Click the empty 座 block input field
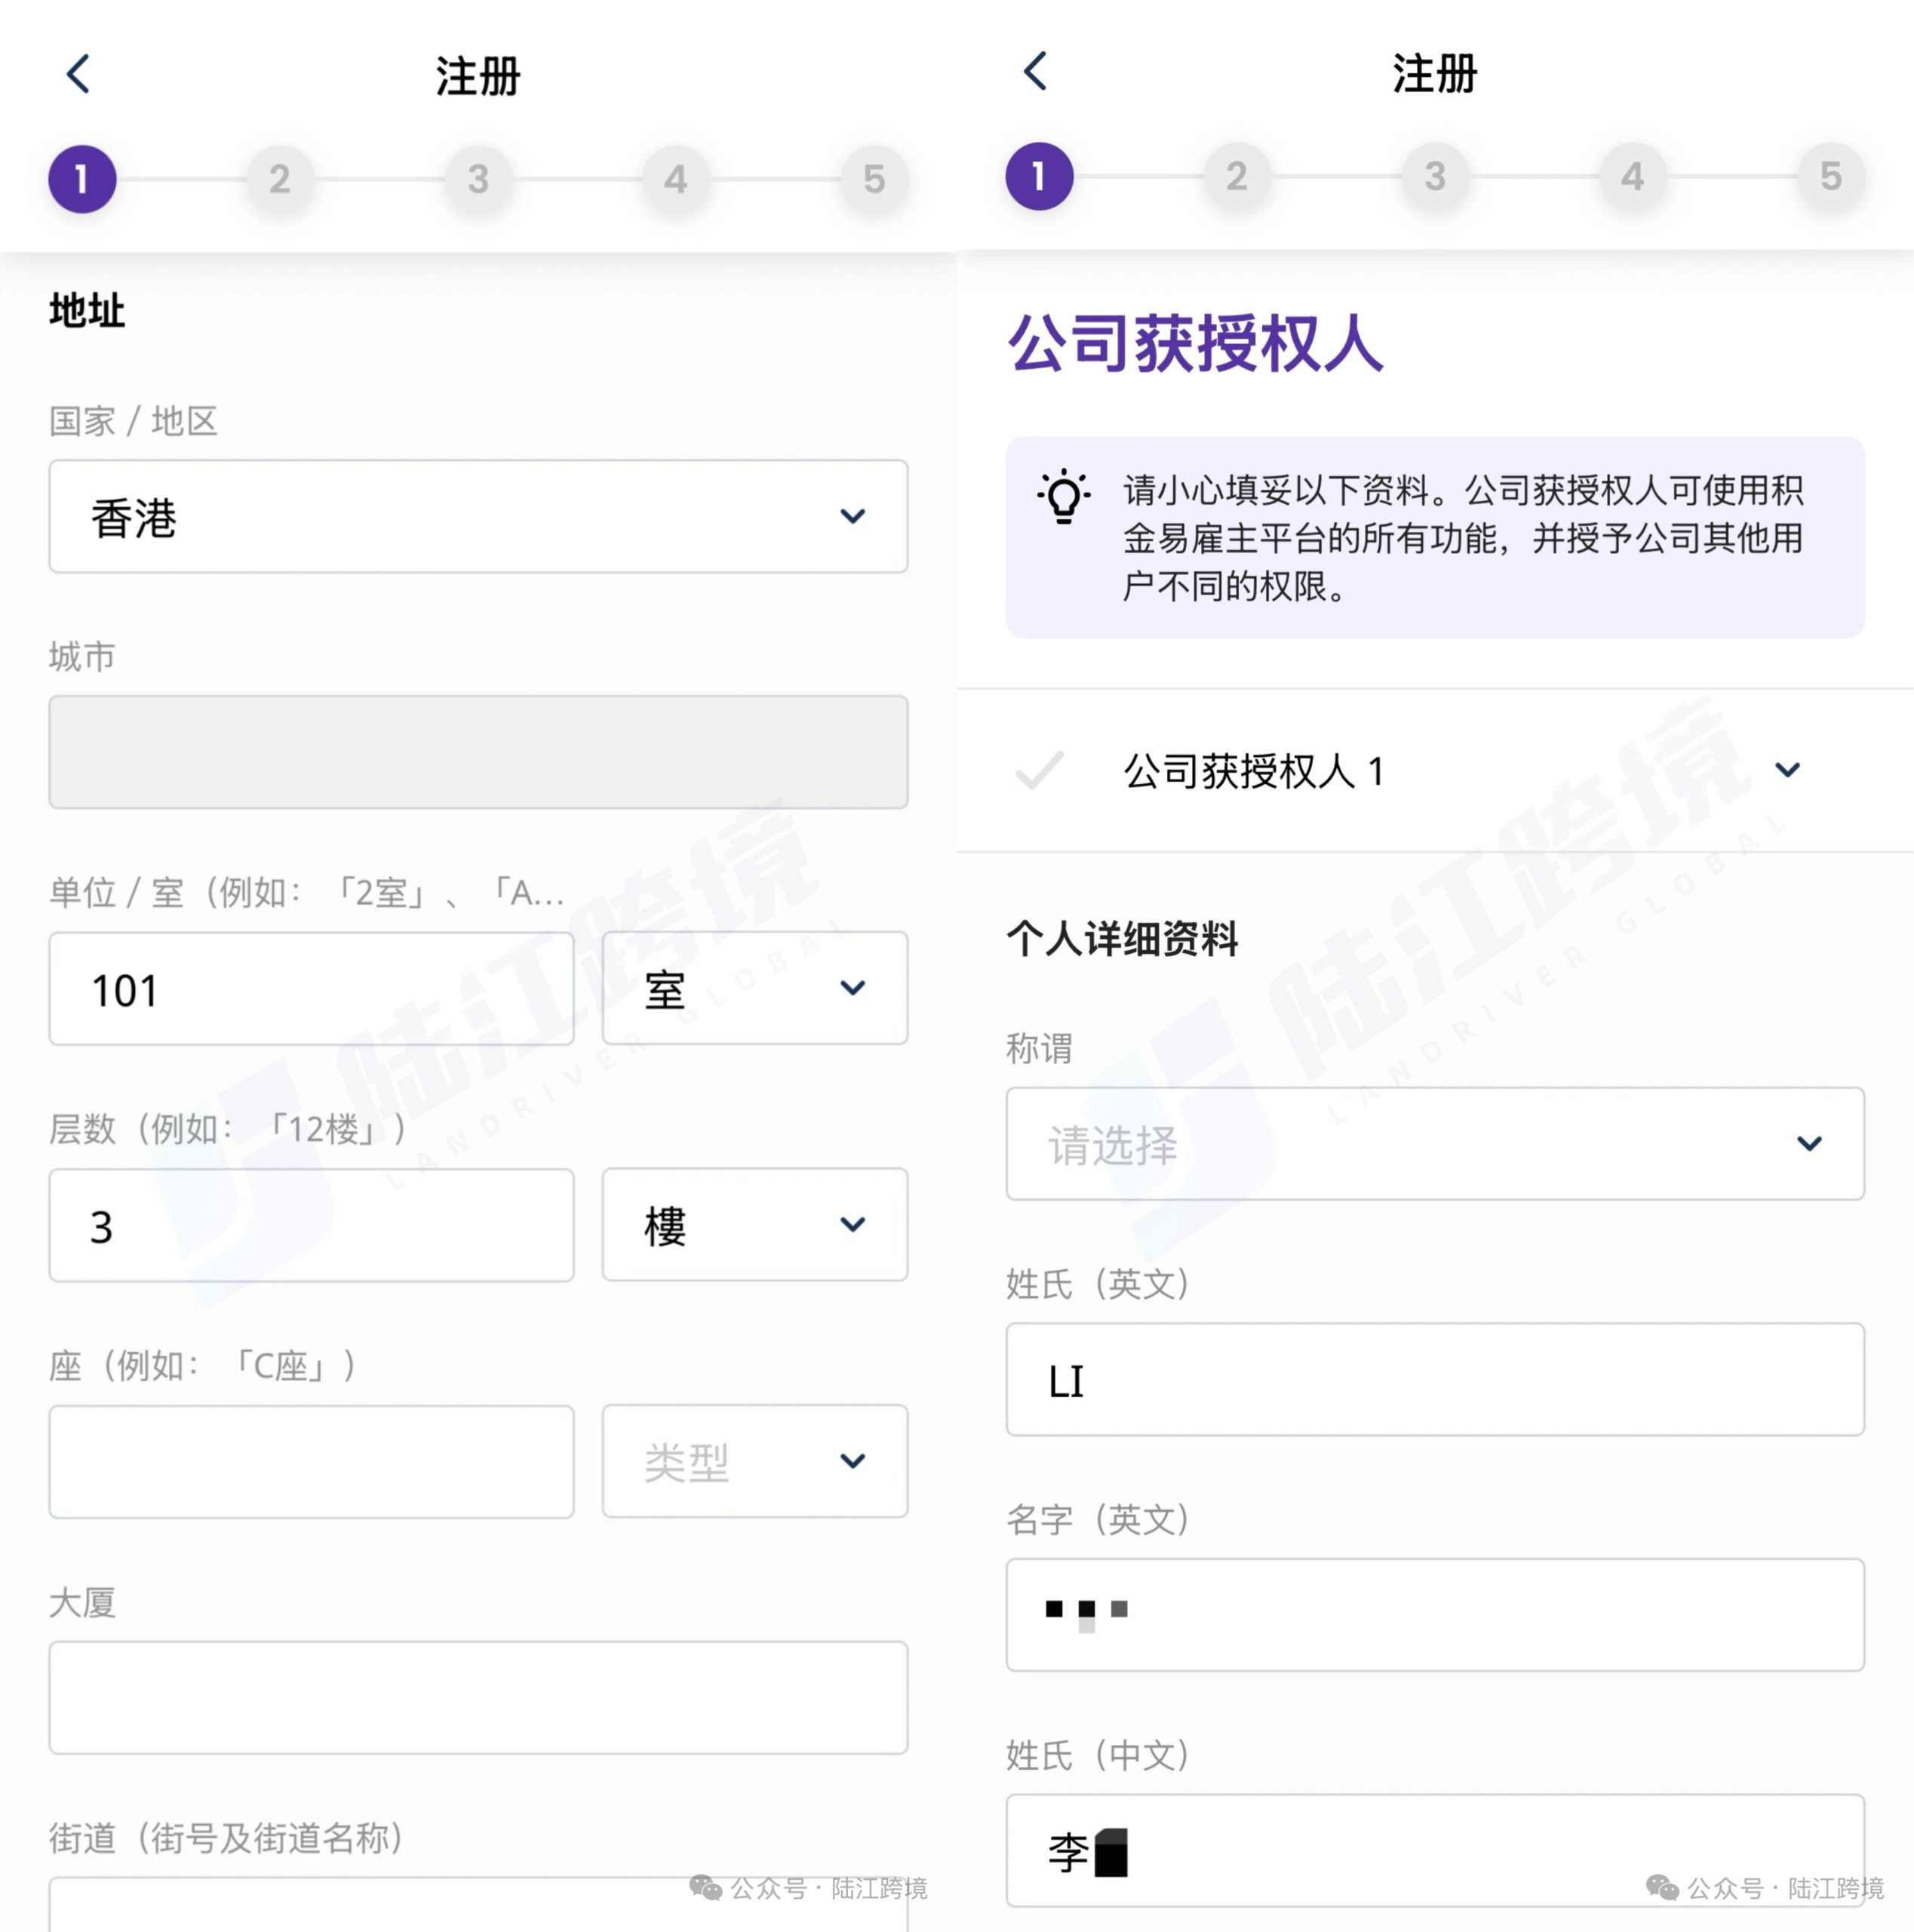 pyautogui.click(x=312, y=1461)
